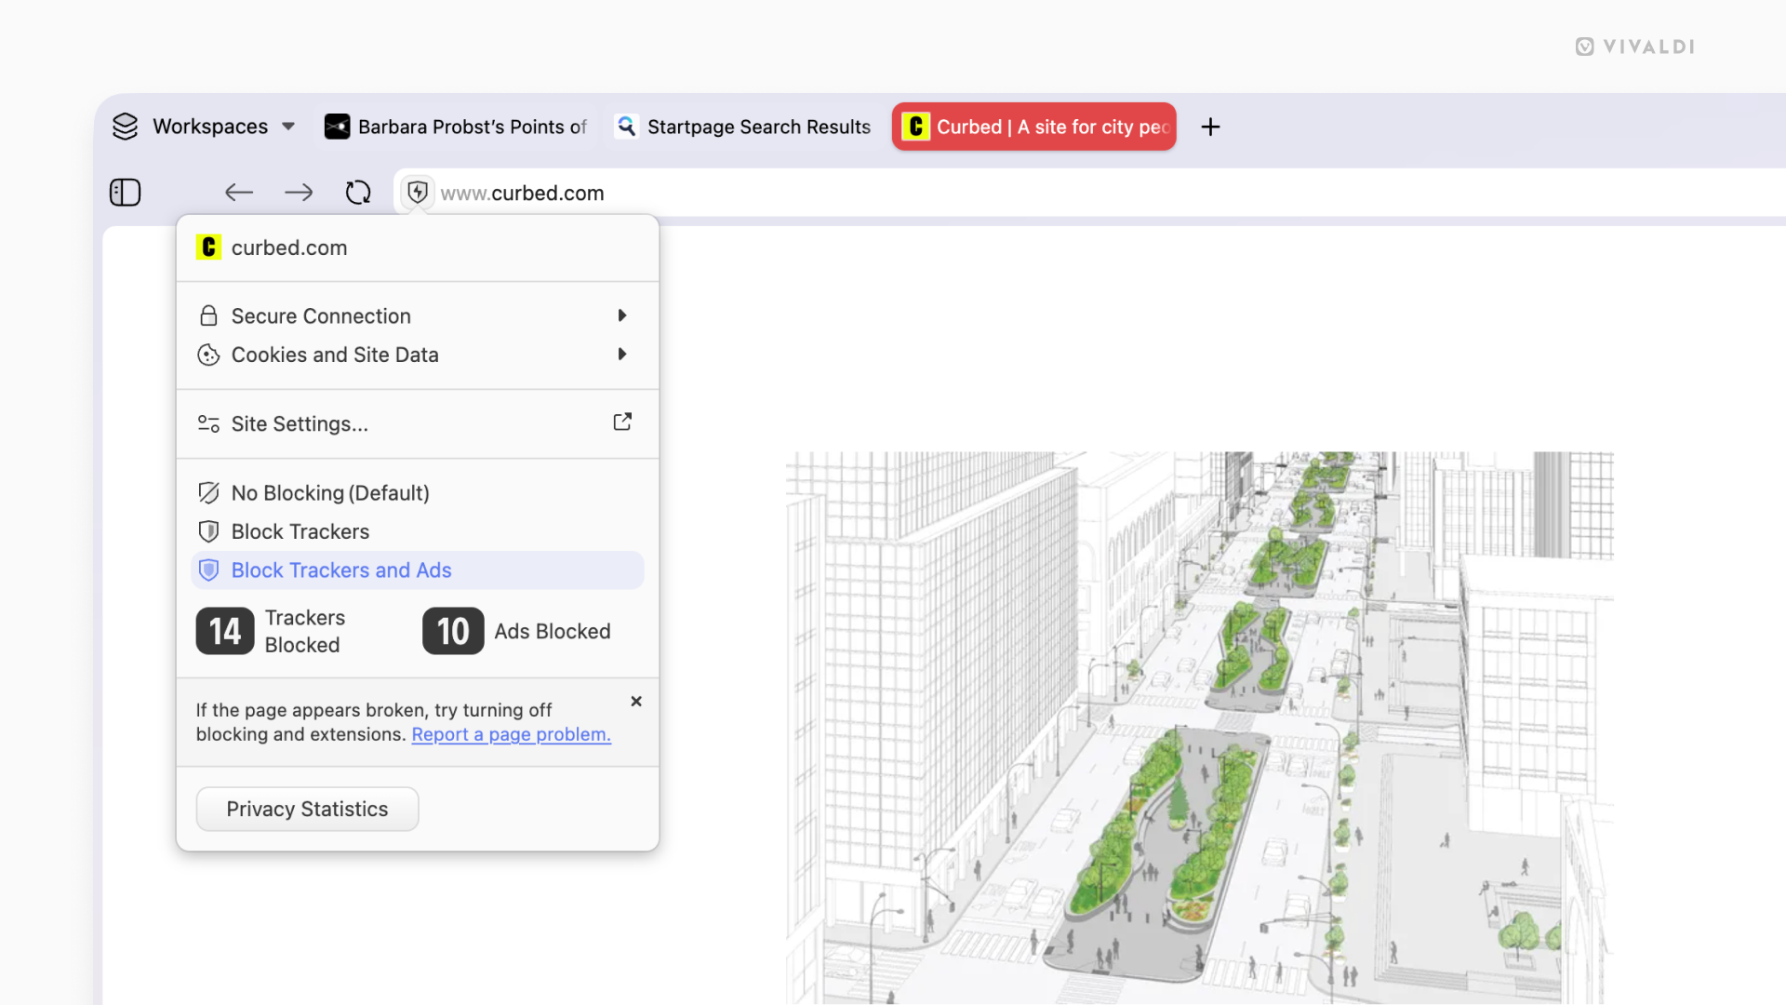Click the lock icon beside Secure Connection

coord(208,316)
